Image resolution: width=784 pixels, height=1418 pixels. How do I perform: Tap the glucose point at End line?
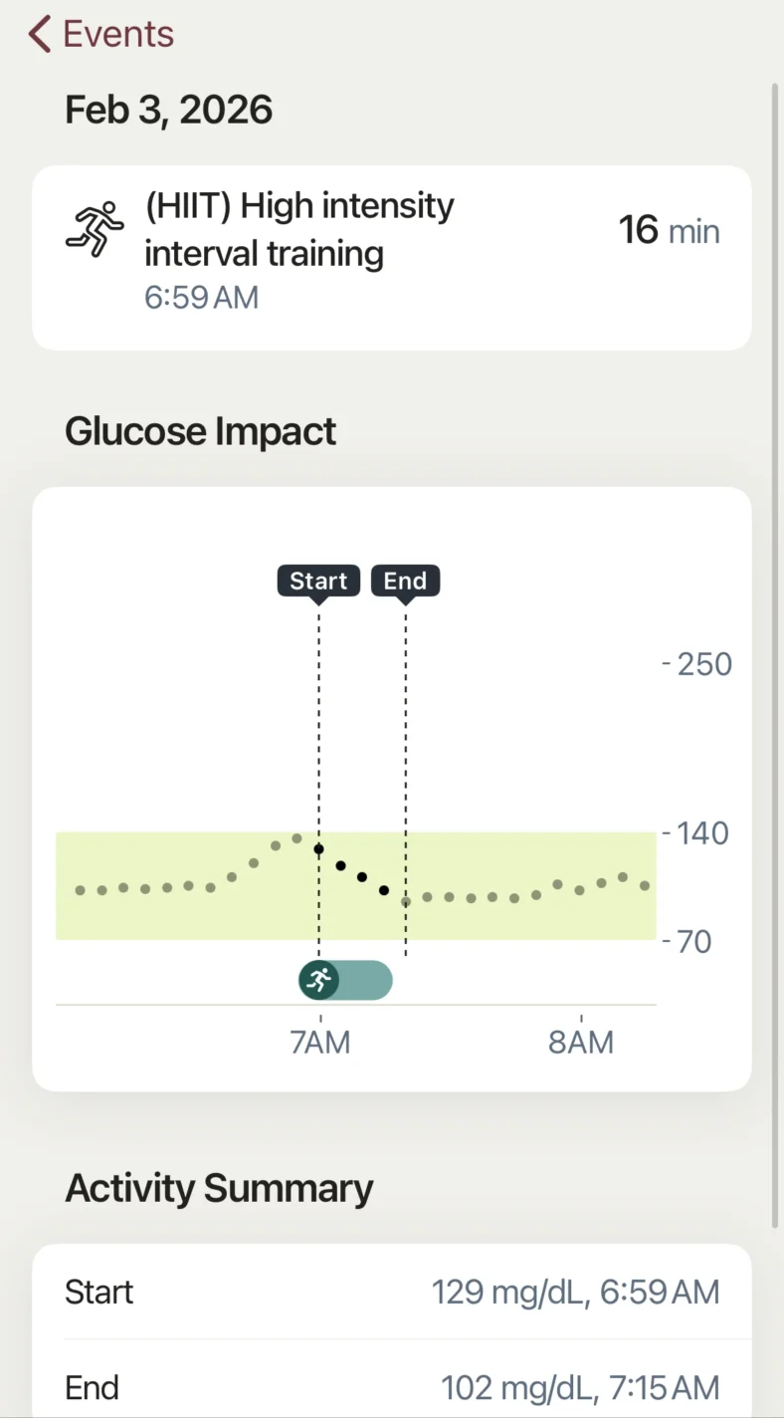(406, 901)
